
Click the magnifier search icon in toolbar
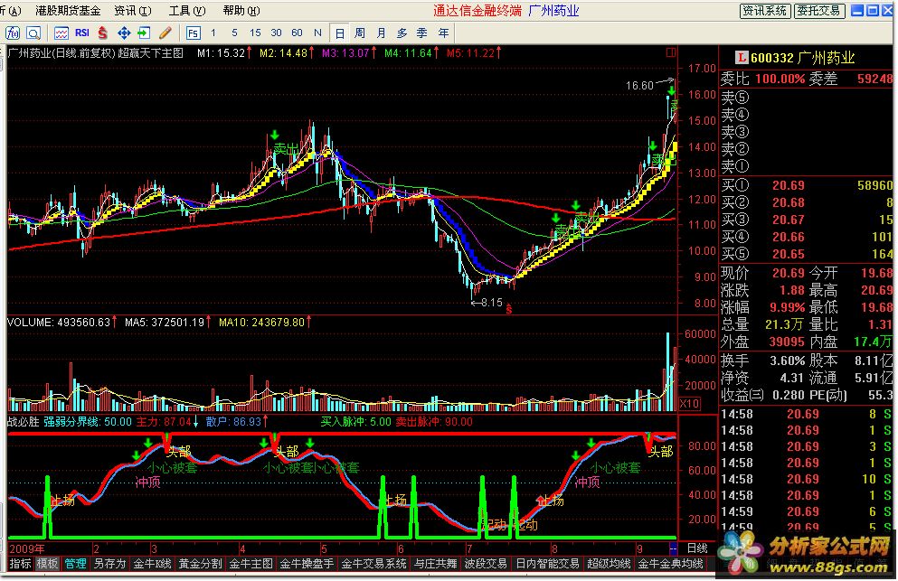click(x=33, y=33)
